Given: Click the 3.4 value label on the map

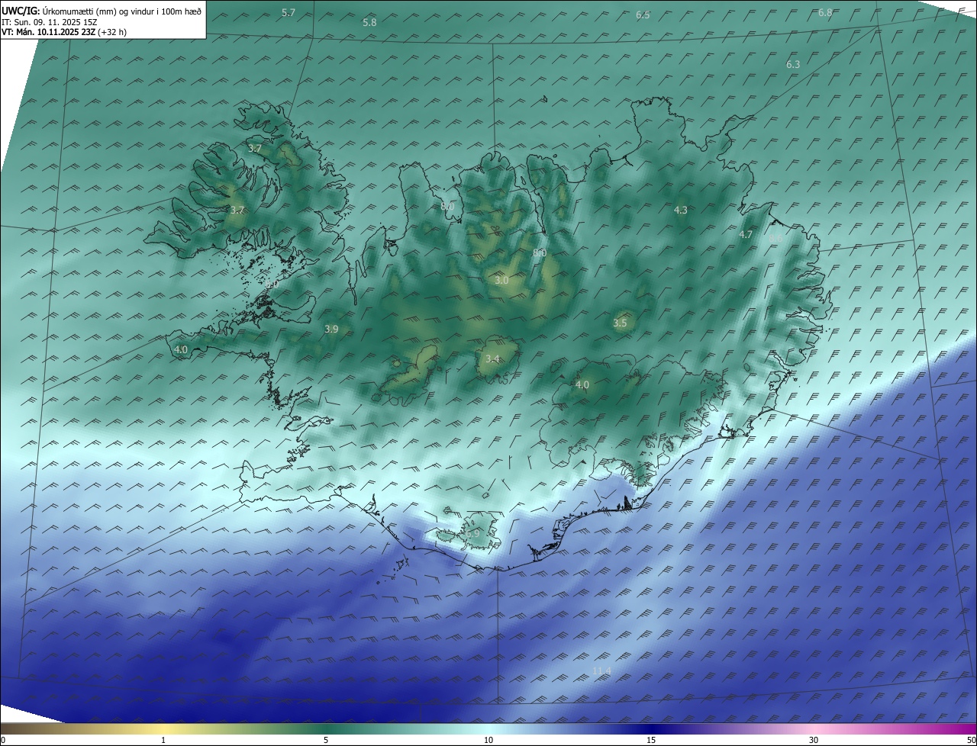Looking at the screenshot, I should click(492, 359).
